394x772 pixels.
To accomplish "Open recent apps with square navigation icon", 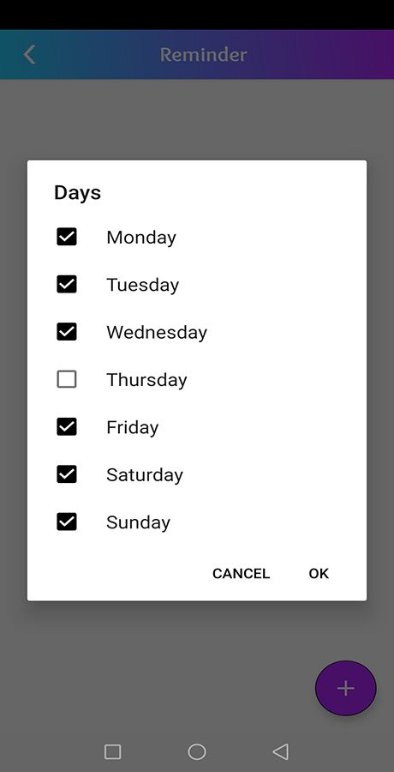I will pyautogui.click(x=113, y=751).
